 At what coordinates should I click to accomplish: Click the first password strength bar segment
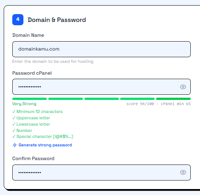[x=29, y=99]
